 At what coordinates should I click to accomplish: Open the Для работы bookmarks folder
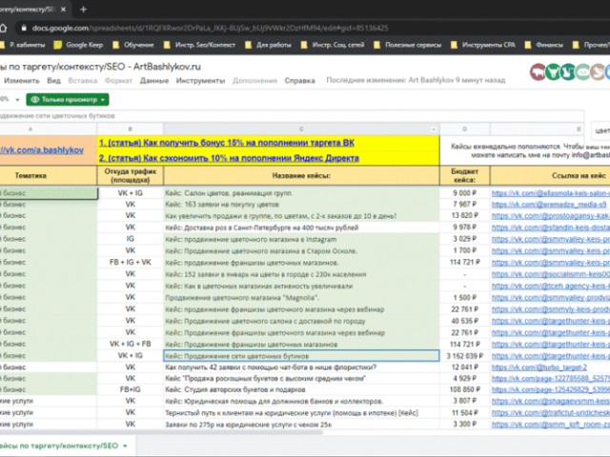click(269, 45)
